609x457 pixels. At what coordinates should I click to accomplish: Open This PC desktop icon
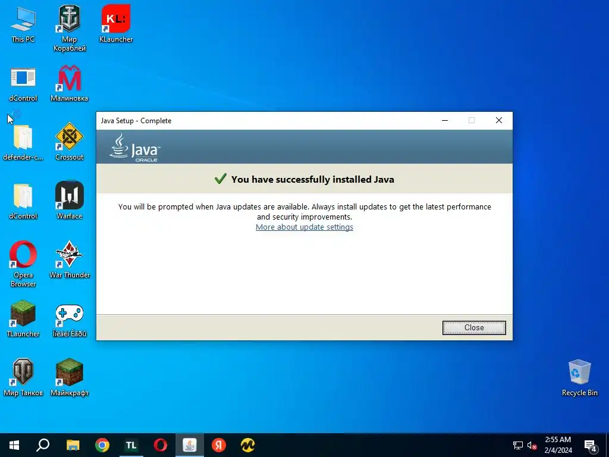[x=23, y=25]
